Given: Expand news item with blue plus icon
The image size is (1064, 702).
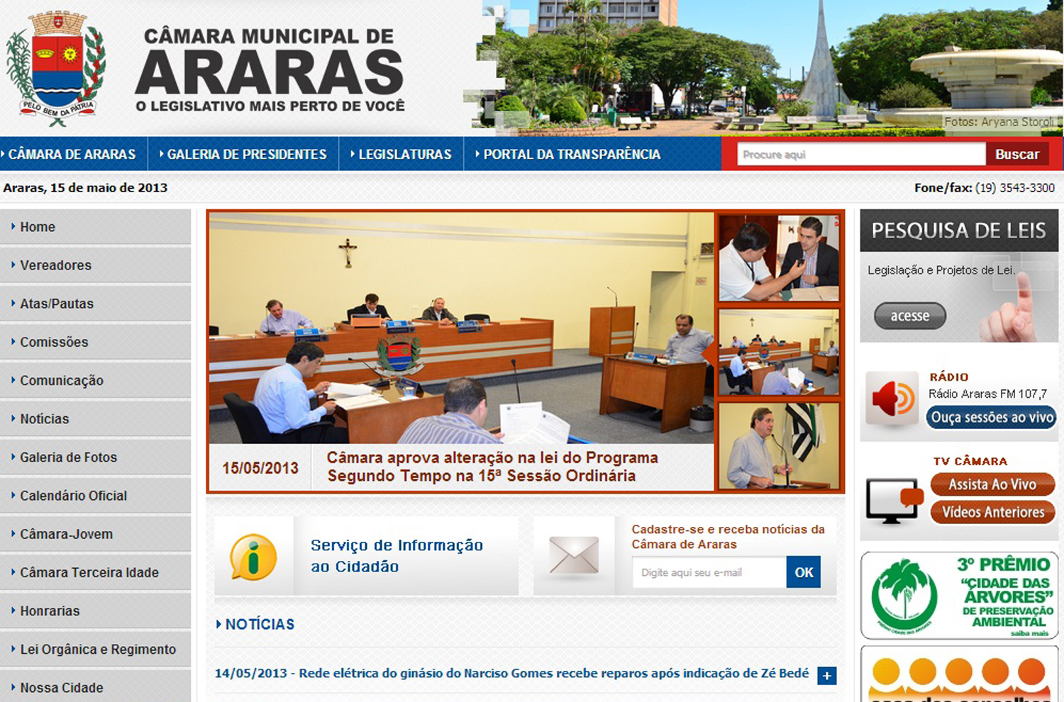Looking at the screenshot, I should [826, 676].
